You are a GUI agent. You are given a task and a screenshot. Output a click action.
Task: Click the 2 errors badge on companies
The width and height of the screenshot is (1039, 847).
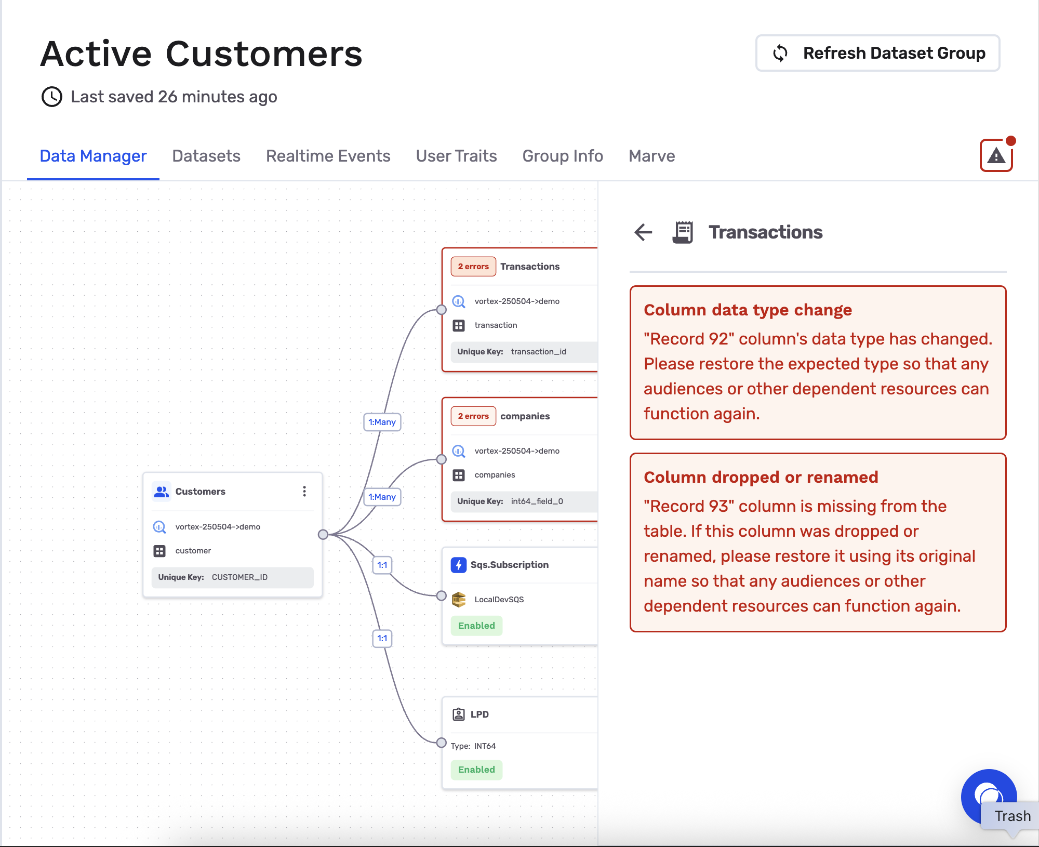(473, 416)
